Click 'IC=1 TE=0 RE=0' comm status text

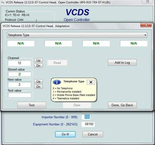point(17,15)
